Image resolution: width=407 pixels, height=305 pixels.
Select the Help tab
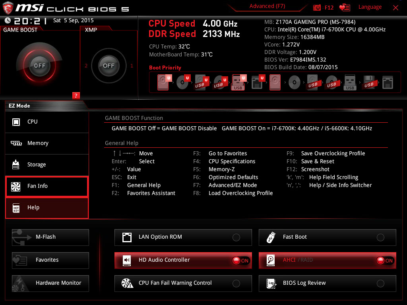click(47, 208)
